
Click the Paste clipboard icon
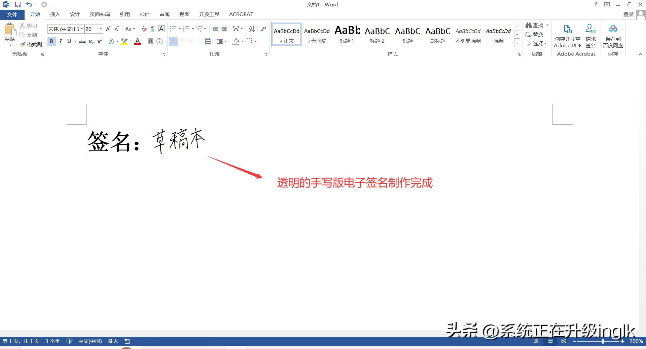point(10,29)
